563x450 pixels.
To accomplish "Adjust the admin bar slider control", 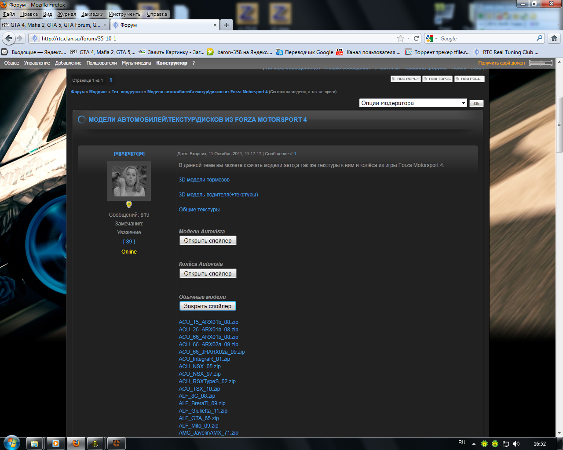I will (541, 63).
